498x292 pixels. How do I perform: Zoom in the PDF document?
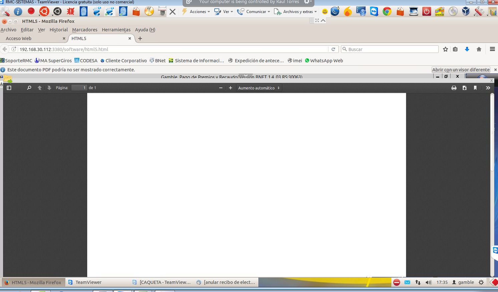tap(230, 88)
